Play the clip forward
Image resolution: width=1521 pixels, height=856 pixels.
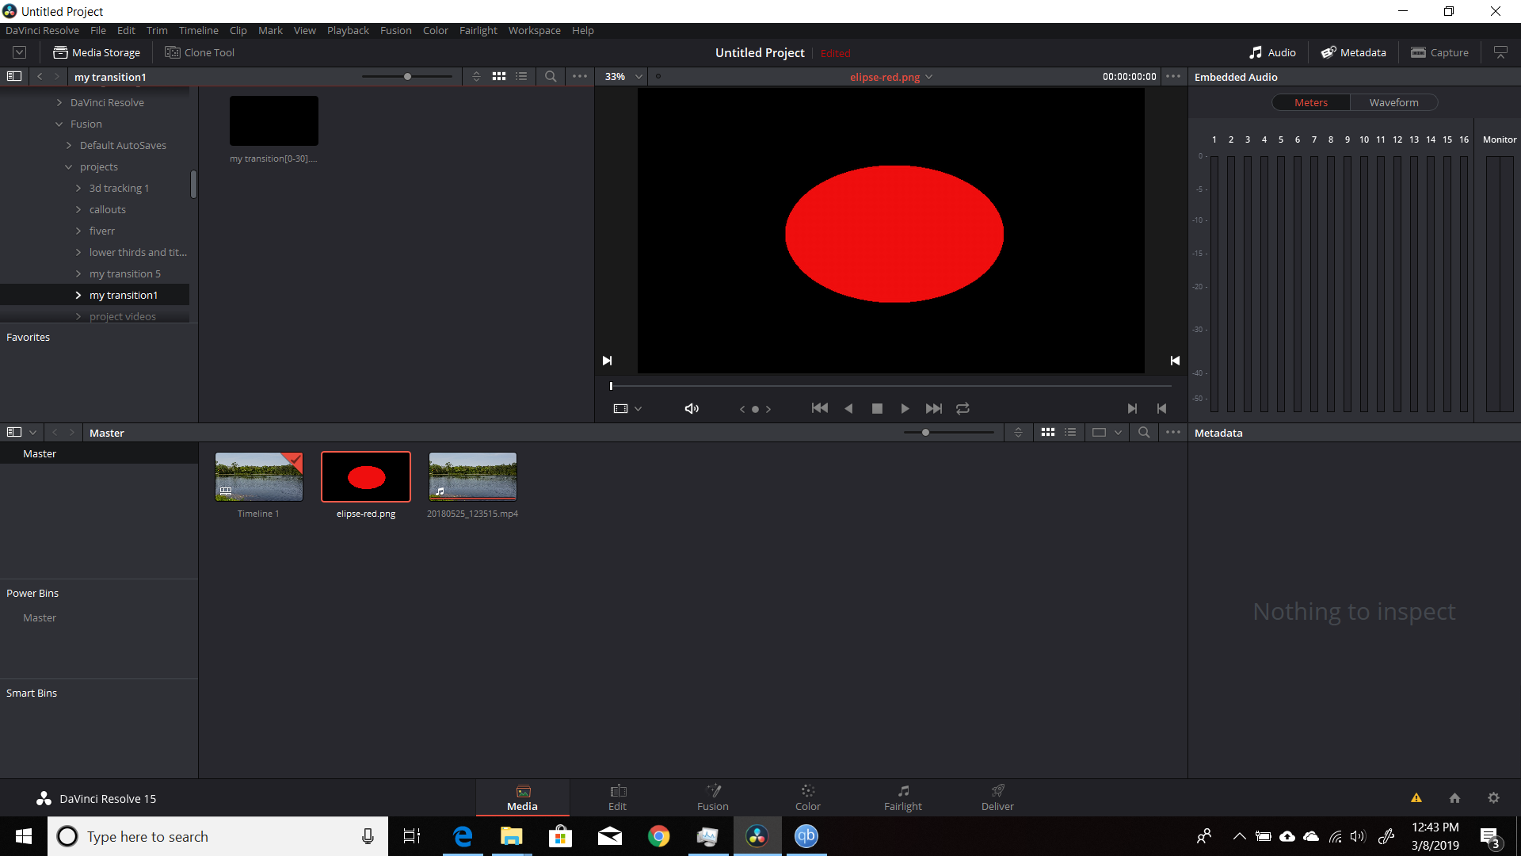(905, 409)
